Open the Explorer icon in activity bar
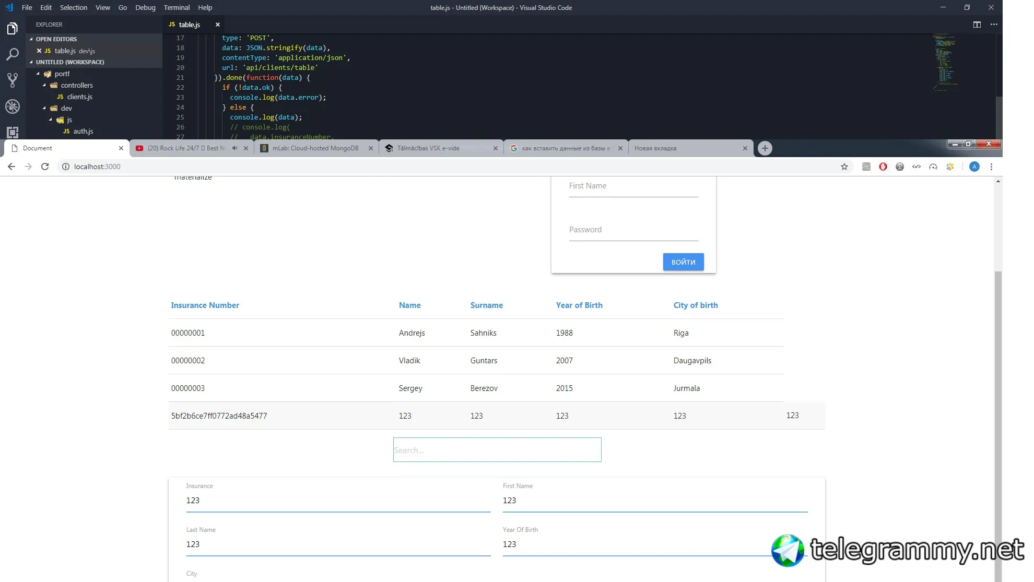 [x=13, y=29]
